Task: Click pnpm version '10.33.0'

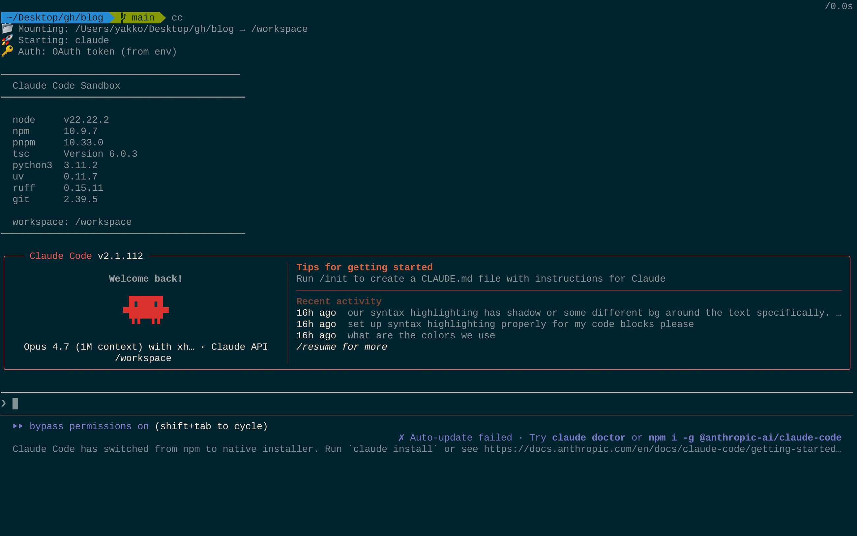Action: coord(83,143)
